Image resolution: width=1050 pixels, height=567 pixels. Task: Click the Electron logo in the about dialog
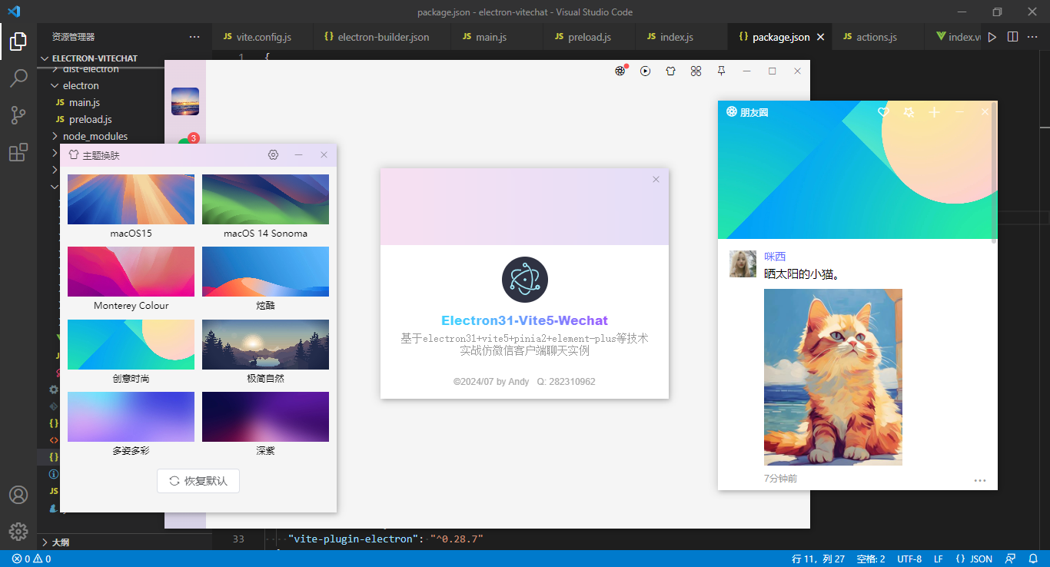[x=524, y=280]
